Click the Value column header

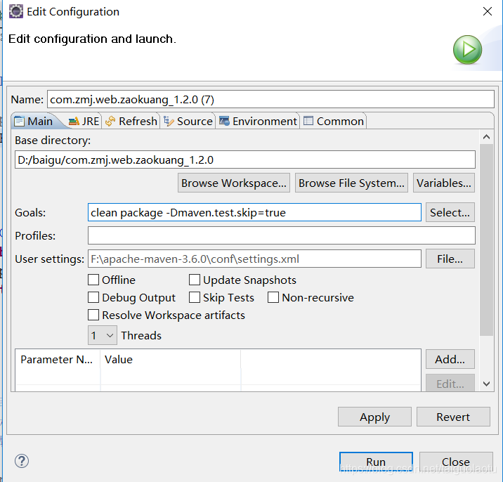(171, 360)
